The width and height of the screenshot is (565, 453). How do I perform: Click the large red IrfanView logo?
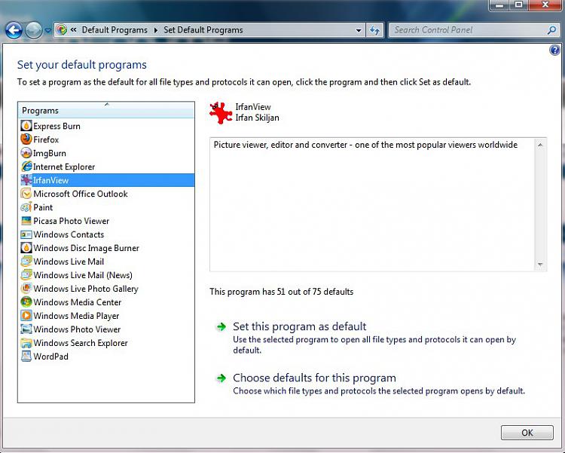[x=221, y=113]
